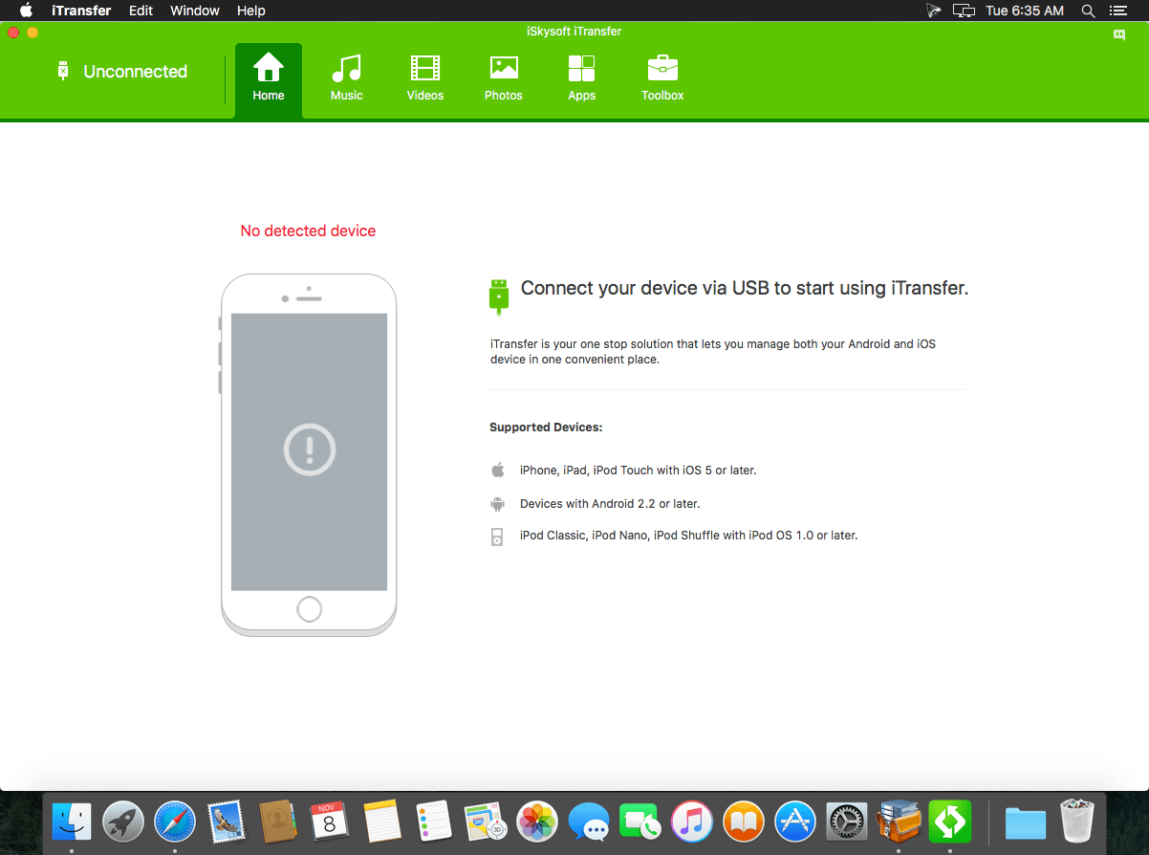The image size is (1149, 855).
Task: Open Notification Center from the menu bar
Action: click(1117, 11)
